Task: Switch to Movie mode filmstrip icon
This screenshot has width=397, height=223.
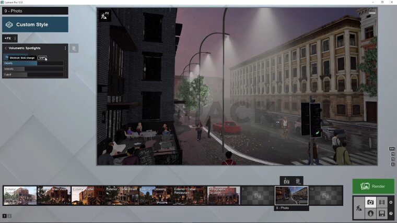Action: (x=382, y=202)
